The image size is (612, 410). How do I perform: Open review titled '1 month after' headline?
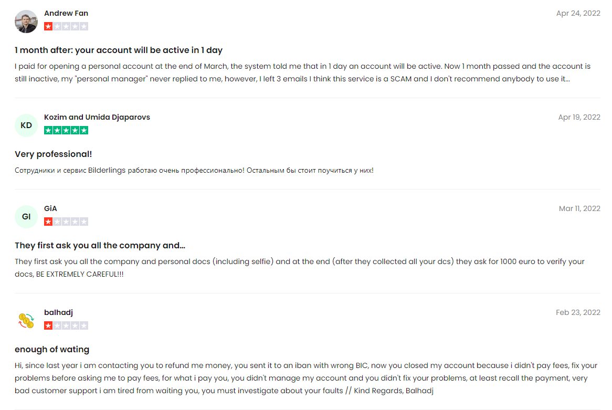pyautogui.click(x=119, y=50)
